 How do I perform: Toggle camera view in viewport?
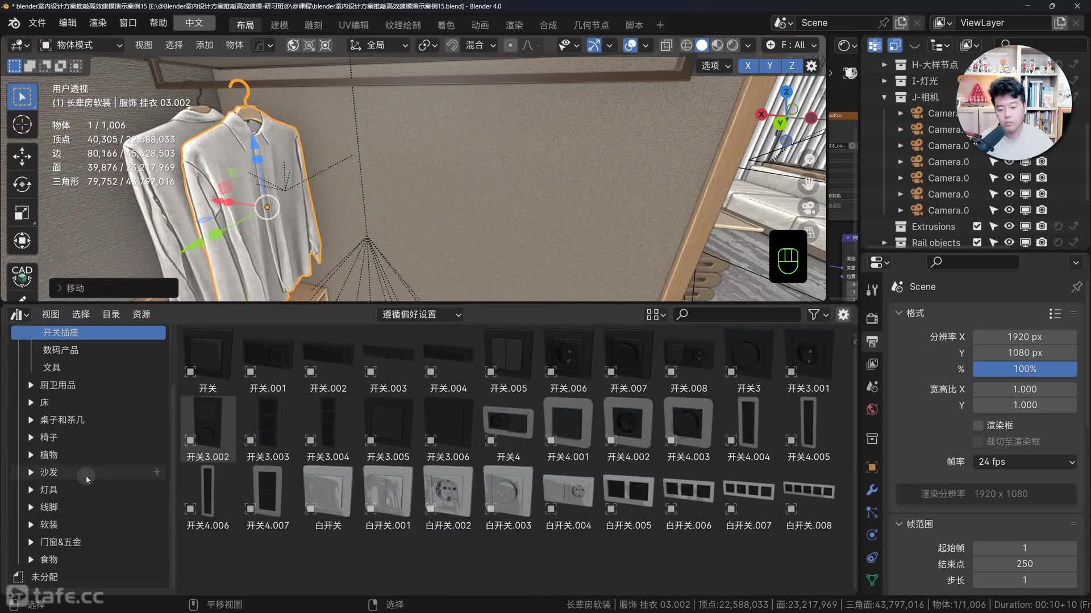click(809, 208)
